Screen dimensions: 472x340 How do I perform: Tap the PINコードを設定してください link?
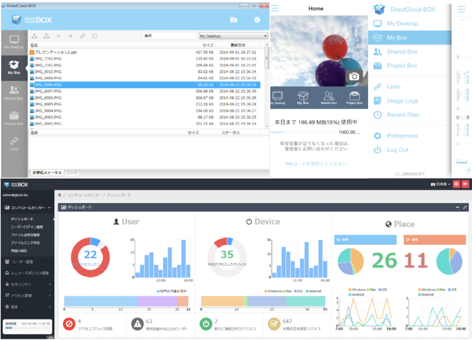[316, 164]
